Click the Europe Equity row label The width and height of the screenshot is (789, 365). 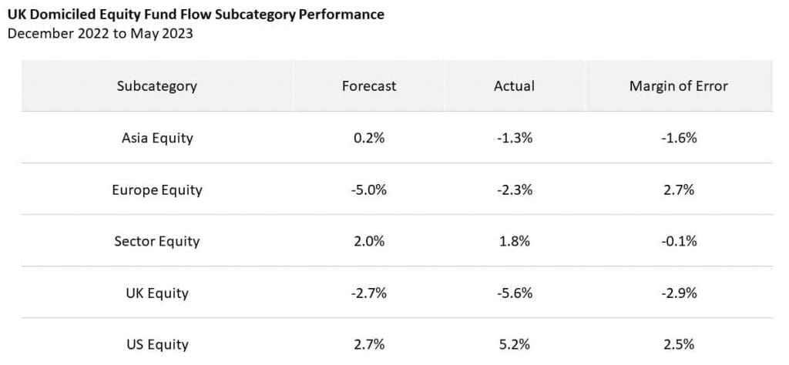[x=157, y=189]
